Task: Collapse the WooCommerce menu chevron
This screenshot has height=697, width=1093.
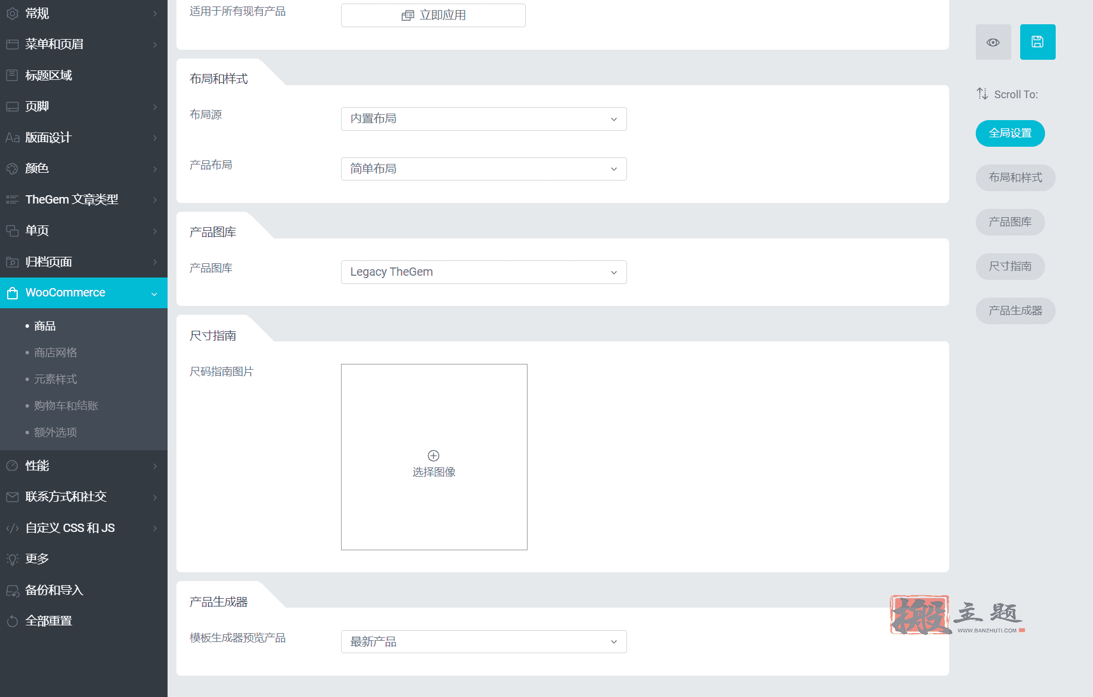Action: [155, 293]
